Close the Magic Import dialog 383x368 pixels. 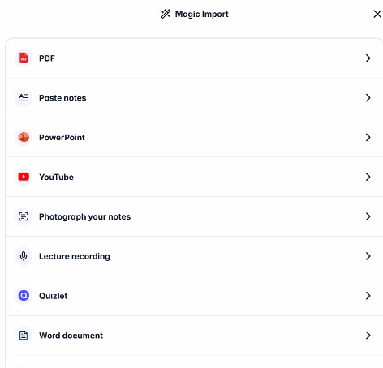(x=377, y=14)
